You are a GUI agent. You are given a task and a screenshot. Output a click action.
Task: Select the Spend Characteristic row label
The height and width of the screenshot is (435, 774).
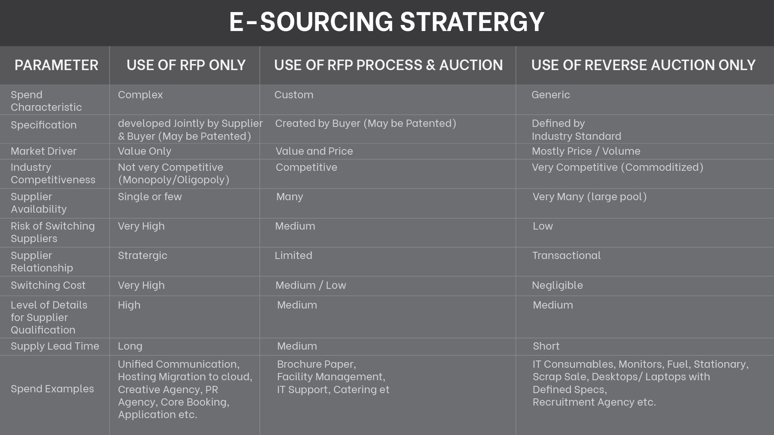click(46, 101)
